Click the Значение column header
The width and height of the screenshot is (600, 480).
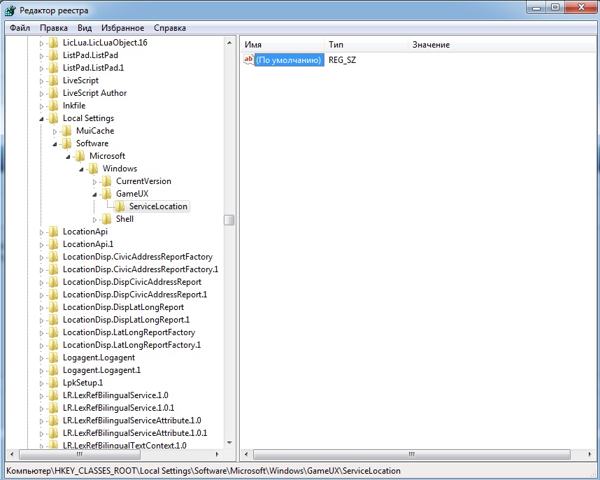click(x=502, y=45)
